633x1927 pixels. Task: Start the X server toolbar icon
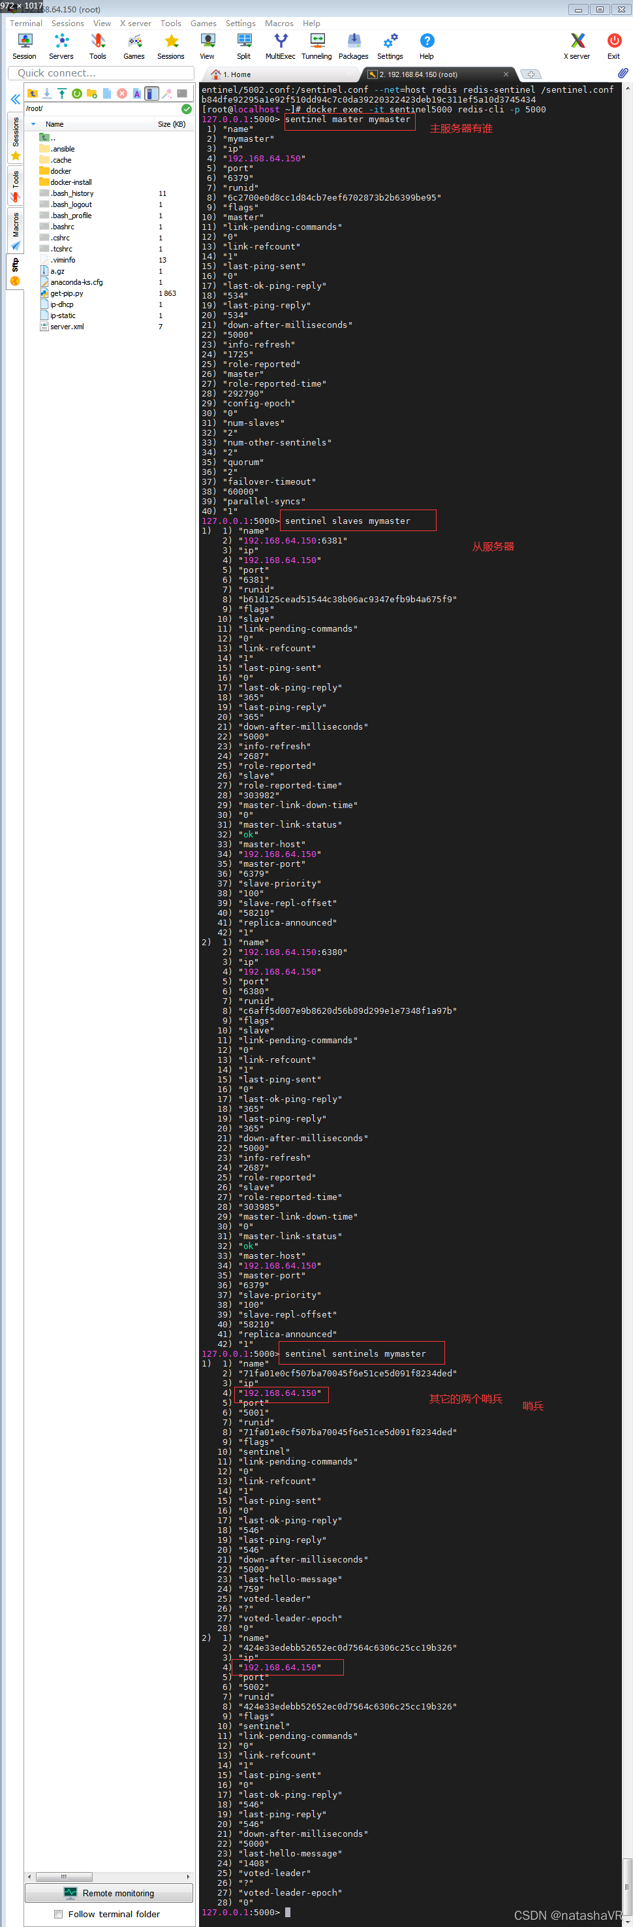[577, 46]
